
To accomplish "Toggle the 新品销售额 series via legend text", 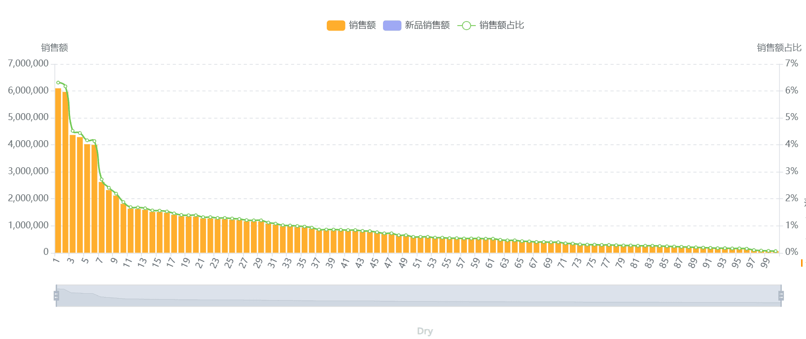I will [x=427, y=26].
